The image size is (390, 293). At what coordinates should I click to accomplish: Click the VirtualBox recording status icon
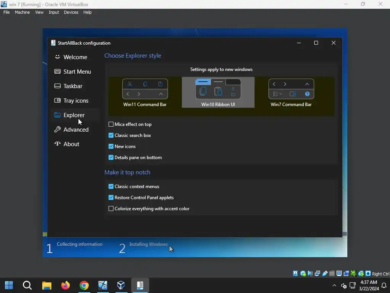click(346, 274)
